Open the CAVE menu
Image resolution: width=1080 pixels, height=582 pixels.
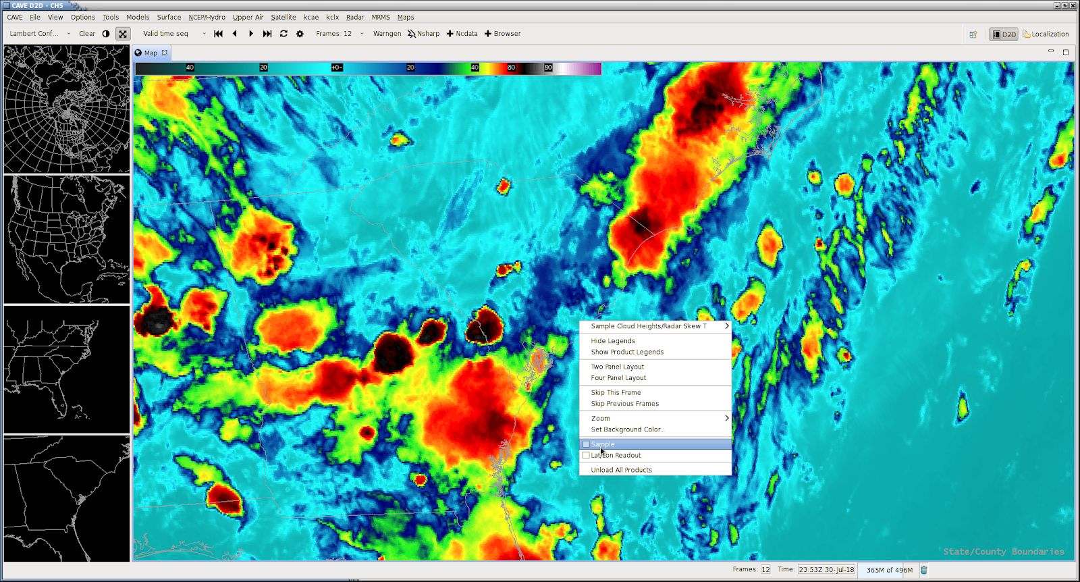pyautogui.click(x=15, y=18)
